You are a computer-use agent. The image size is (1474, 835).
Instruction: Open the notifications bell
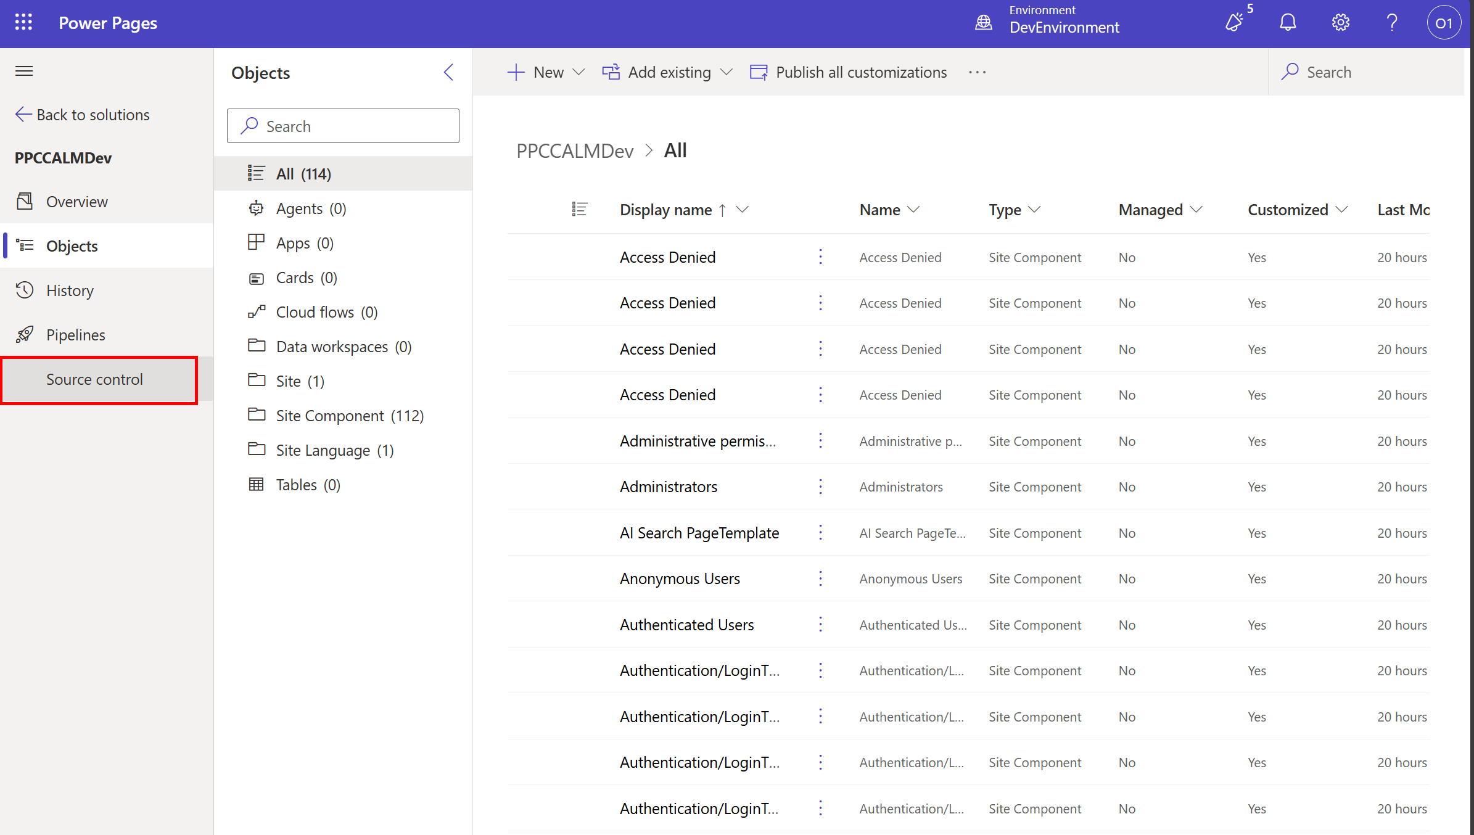tap(1288, 22)
